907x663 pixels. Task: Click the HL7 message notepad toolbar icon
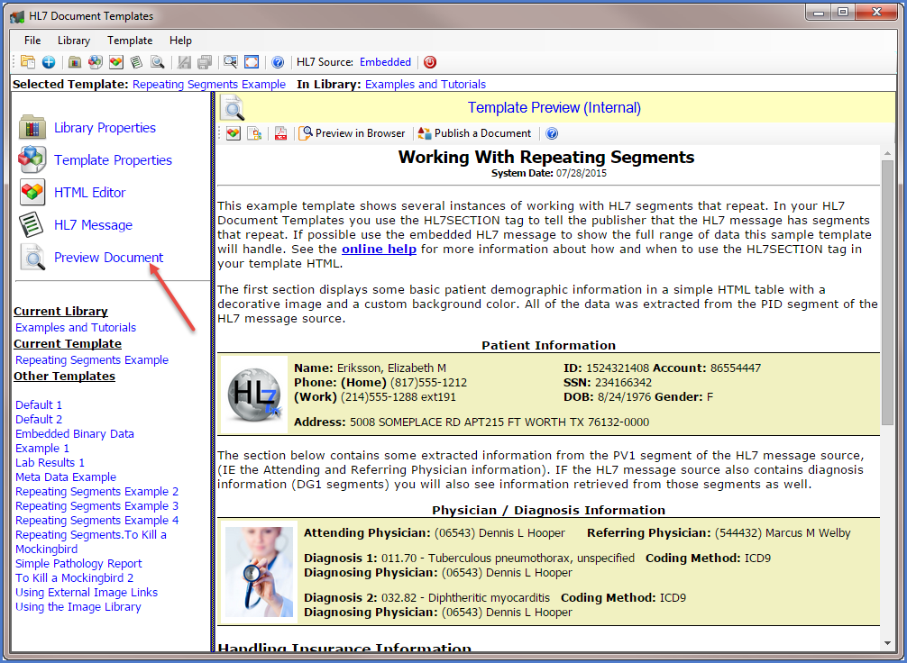coord(136,62)
